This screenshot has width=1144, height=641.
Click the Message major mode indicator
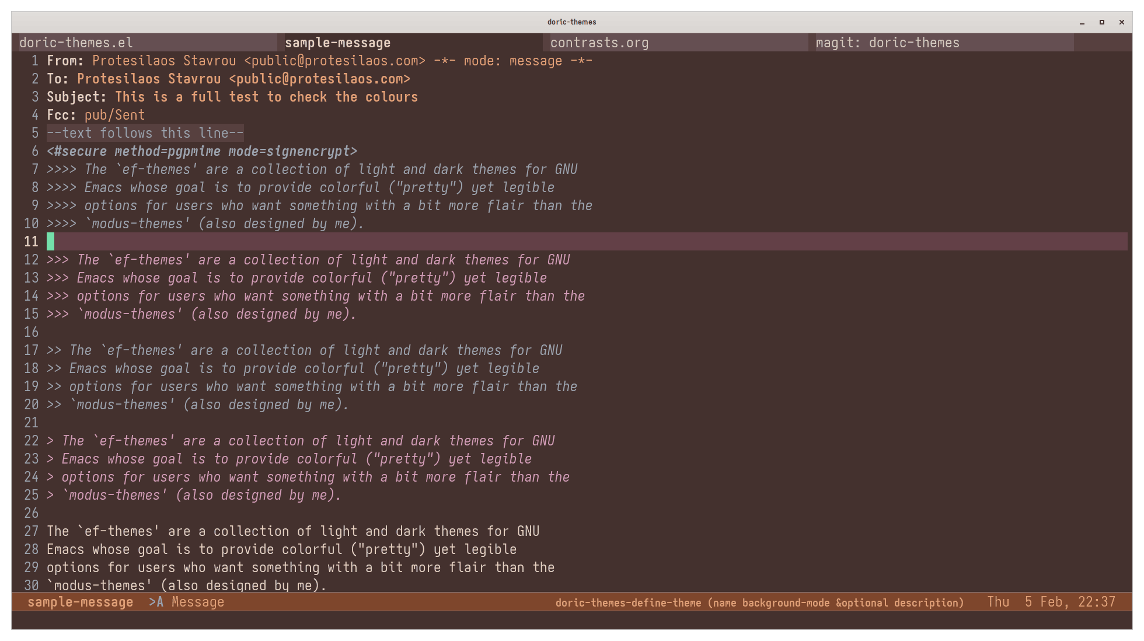tap(197, 602)
